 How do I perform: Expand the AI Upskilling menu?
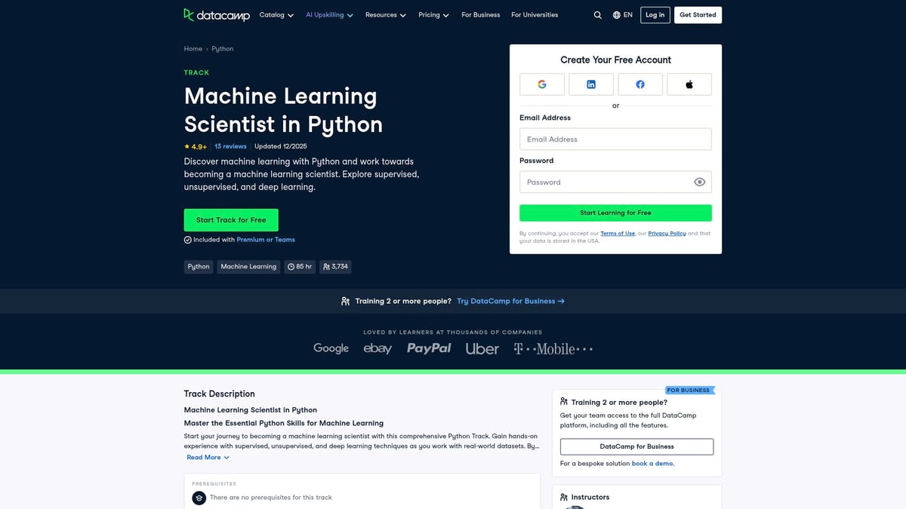tap(329, 15)
